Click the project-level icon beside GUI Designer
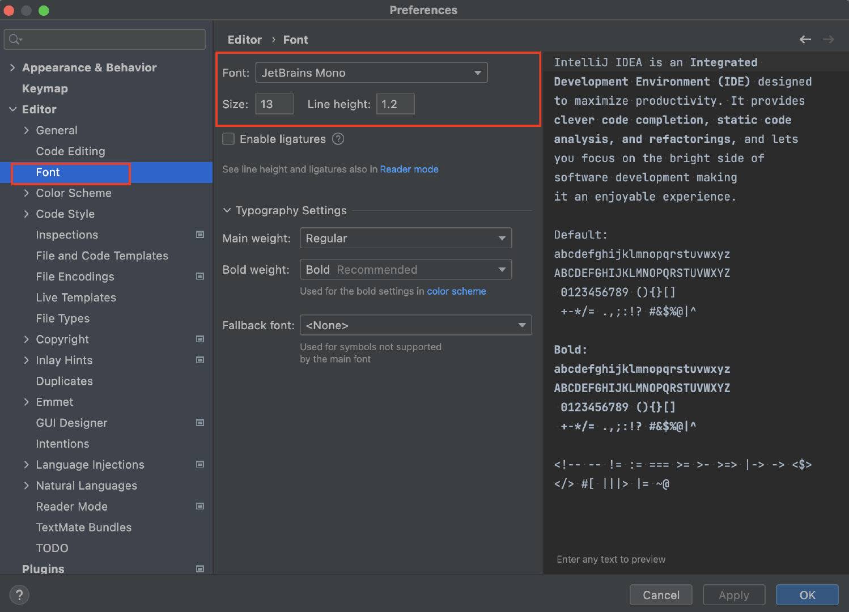The width and height of the screenshot is (849, 612). [200, 423]
